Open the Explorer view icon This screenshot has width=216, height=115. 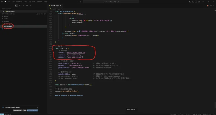pyautogui.click(x=16, y=6)
